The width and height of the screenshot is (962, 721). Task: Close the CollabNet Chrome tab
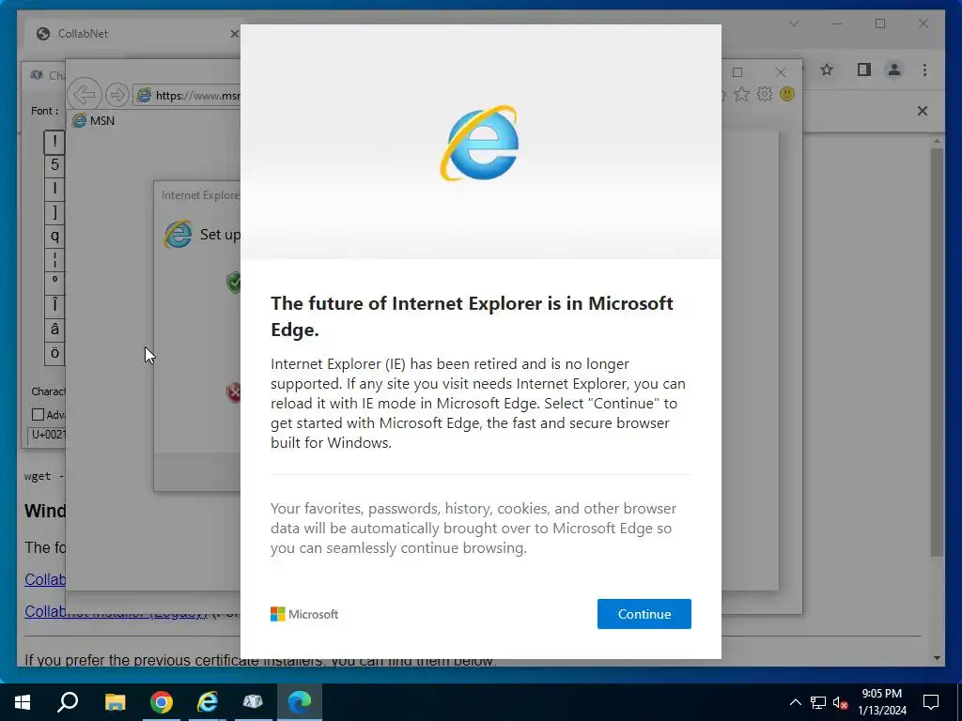click(234, 34)
